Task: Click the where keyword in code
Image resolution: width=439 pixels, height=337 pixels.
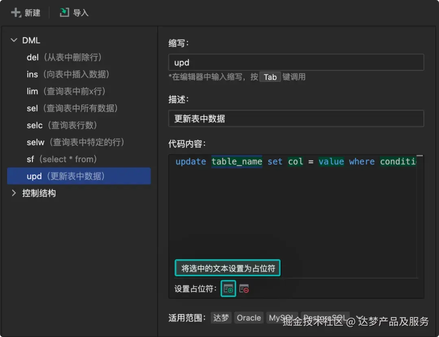Action: (362, 161)
